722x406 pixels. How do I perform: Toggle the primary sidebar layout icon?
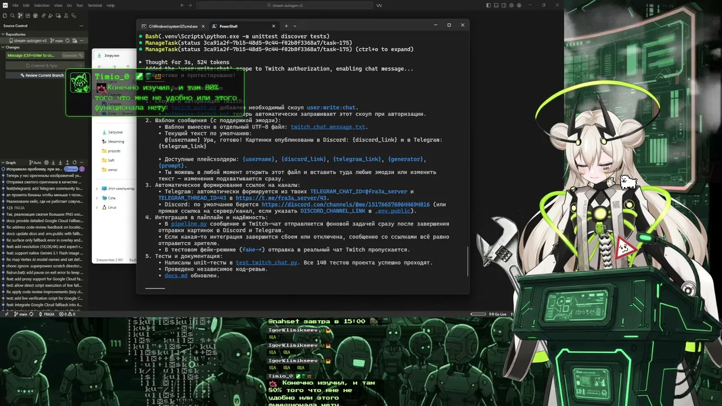coord(488,5)
